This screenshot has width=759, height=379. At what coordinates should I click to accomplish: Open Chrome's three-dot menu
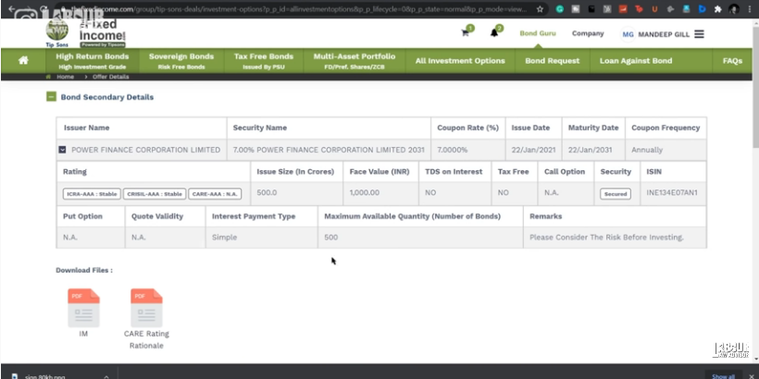pos(750,8)
